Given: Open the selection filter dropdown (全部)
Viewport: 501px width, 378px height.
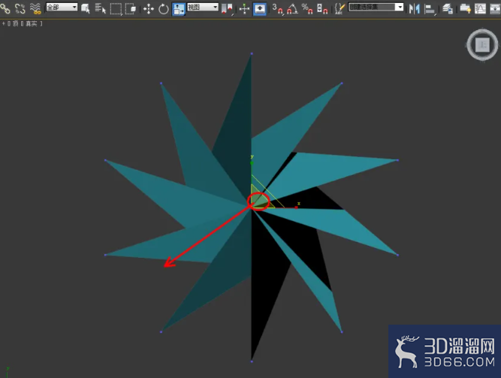Looking at the screenshot, I should coord(62,7).
